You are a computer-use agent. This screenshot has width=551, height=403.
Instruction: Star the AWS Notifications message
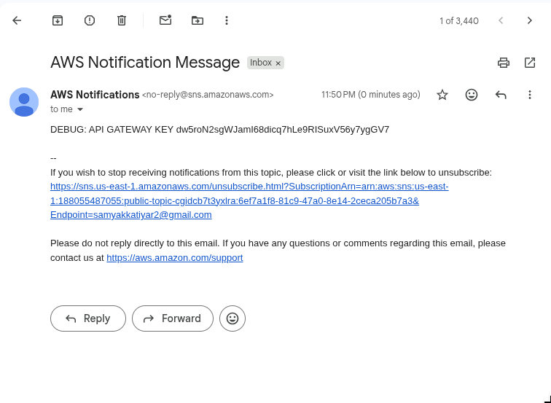click(442, 95)
